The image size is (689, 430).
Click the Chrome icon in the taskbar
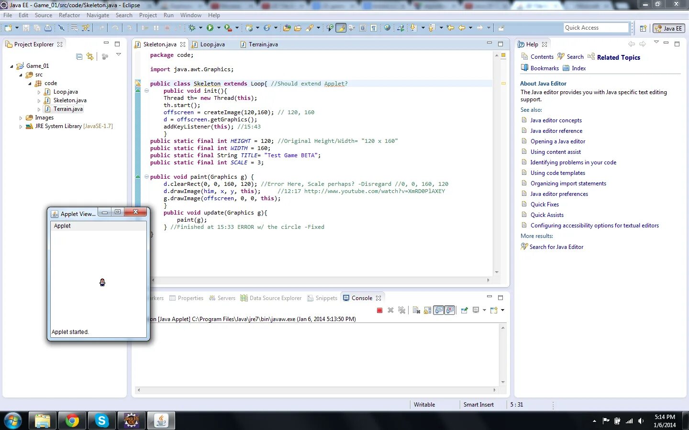(x=72, y=420)
